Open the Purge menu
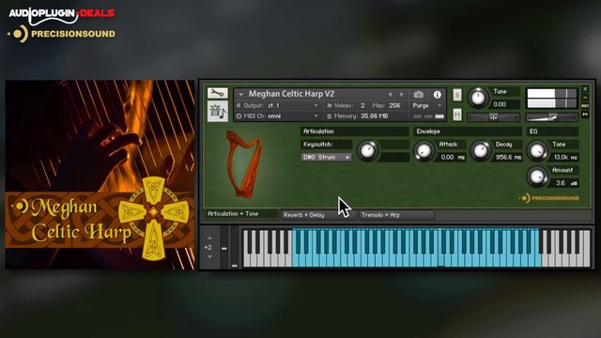601x338 pixels. [x=427, y=105]
